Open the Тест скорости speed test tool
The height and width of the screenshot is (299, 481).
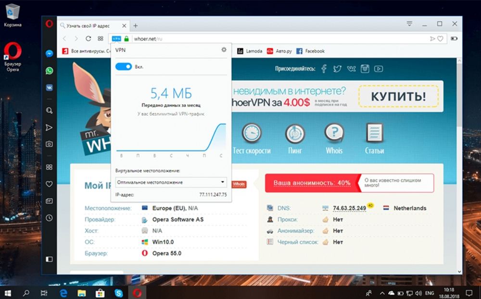click(252, 139)
